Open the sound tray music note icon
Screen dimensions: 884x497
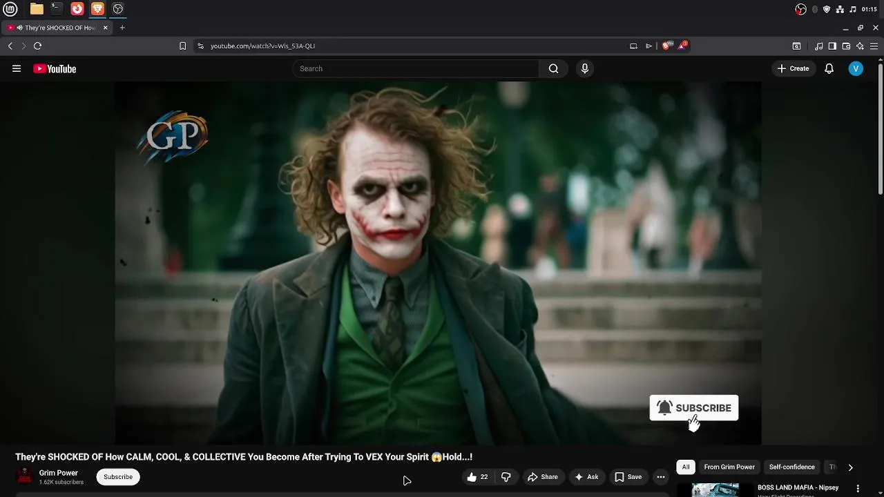tap(853, 9)
